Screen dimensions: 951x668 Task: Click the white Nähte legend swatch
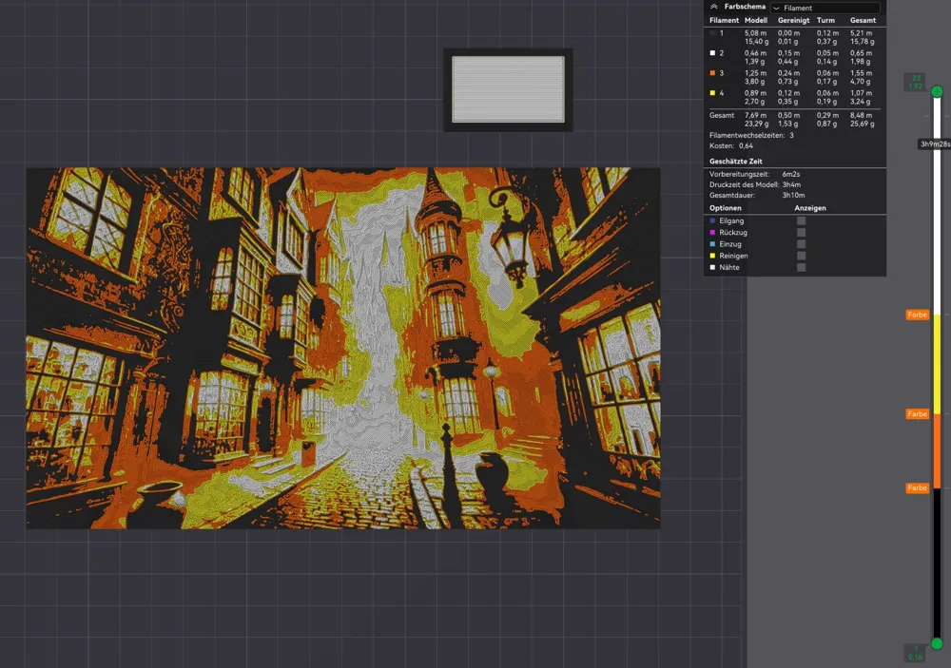coord(712,267)
